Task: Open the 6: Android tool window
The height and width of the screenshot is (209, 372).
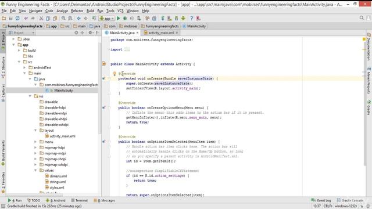Action: [56, 200]
